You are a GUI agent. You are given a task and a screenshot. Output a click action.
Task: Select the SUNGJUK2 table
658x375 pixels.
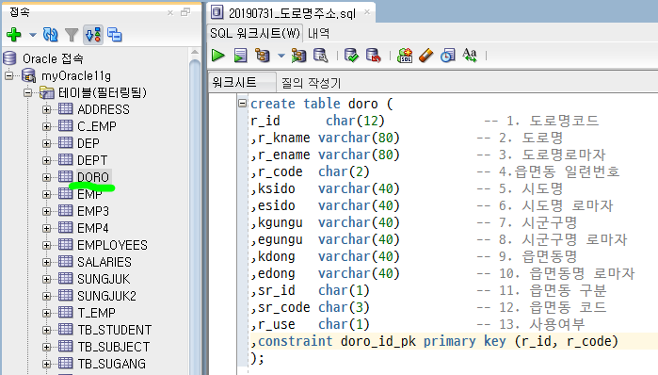[107, 296]
